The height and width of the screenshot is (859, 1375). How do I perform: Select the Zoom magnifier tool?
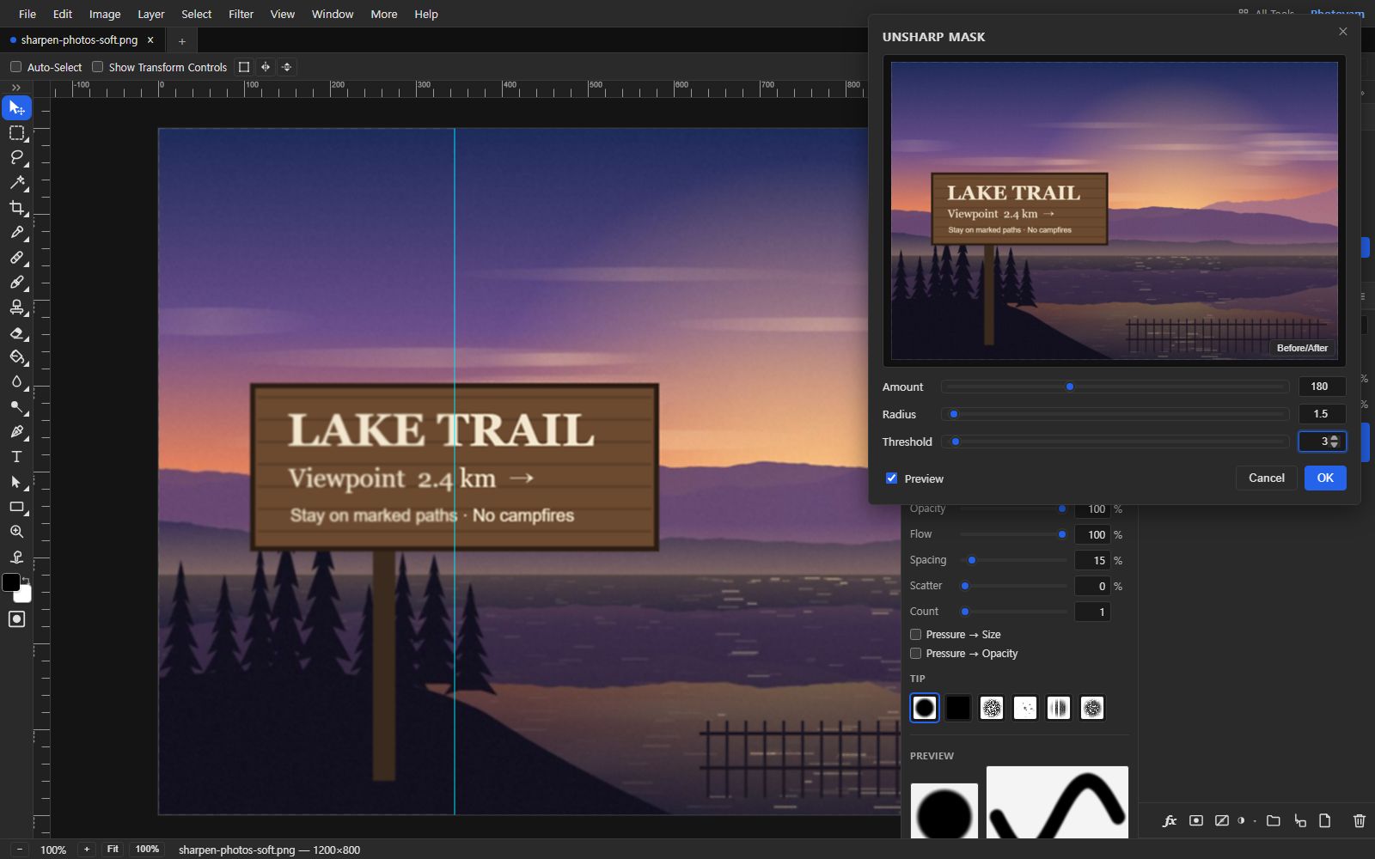pos(16,532)
